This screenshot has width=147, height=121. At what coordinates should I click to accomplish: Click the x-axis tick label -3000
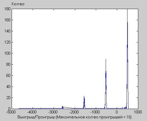click(53, 112)
